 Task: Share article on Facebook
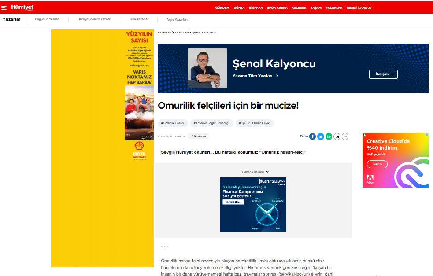pos(313,136)
